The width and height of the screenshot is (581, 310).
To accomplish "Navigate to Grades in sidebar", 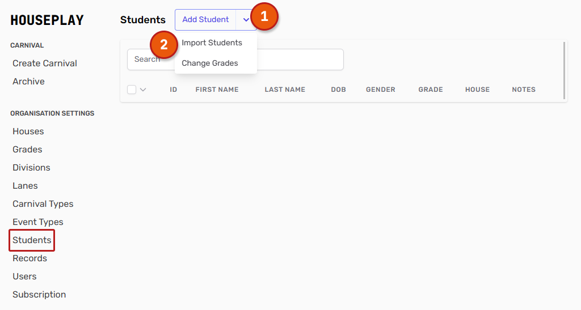I will 27,150.
